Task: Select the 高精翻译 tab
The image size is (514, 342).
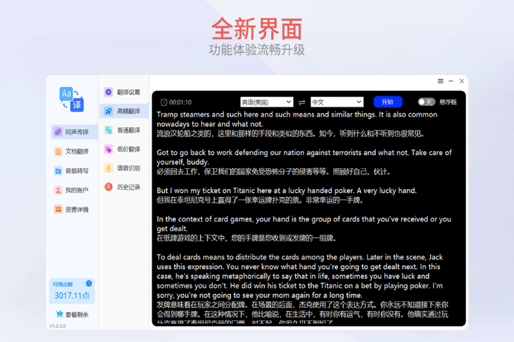Action: tap(123, 111)
